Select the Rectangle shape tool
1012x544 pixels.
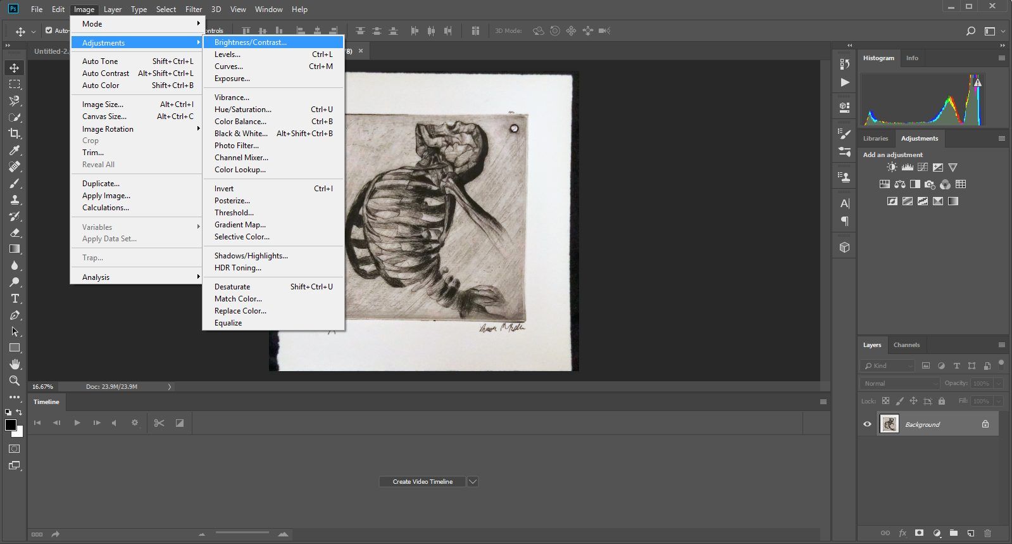tap(15, 348)
